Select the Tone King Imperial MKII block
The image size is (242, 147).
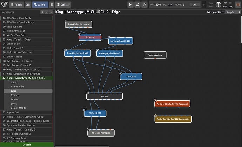[78, 53]
